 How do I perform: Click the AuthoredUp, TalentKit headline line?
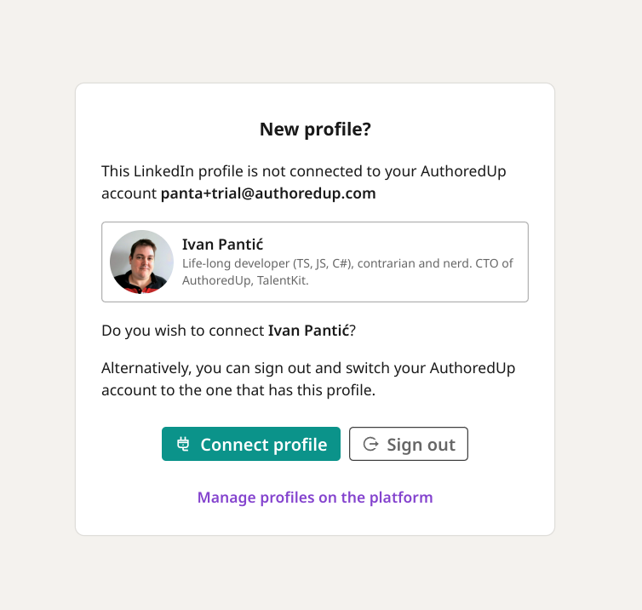tap(245, 280)
